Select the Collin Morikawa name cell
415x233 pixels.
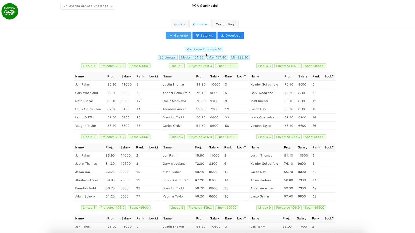174,101
